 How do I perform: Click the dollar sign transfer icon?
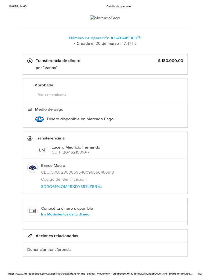coord(30,61)
